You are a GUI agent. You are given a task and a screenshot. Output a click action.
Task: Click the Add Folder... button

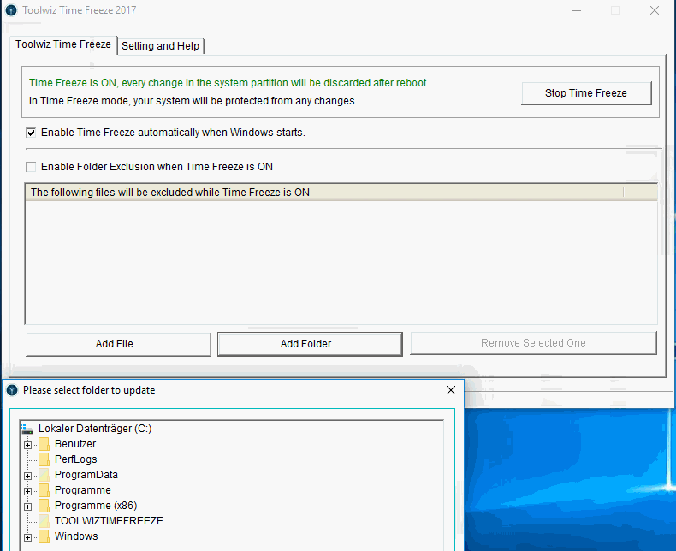point(310,344)
